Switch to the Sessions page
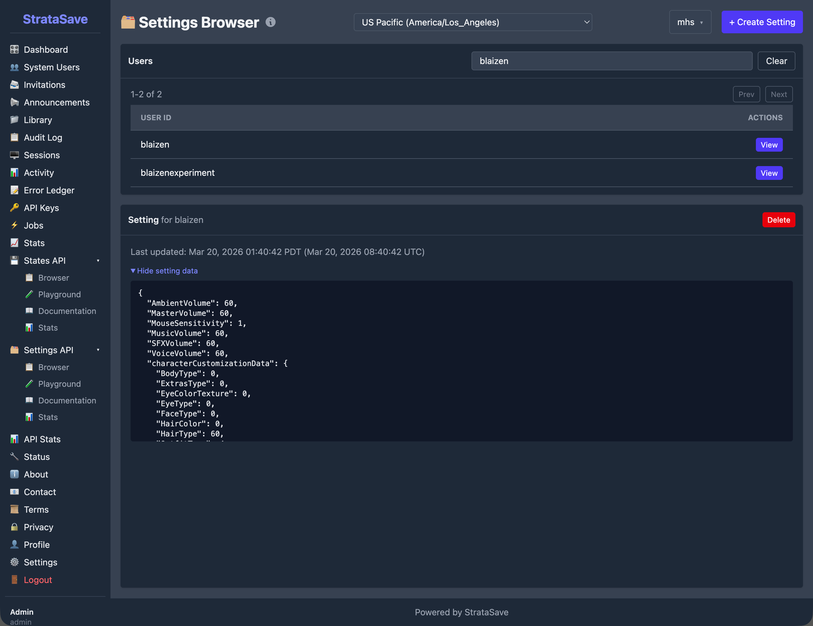 pos(41,155)
